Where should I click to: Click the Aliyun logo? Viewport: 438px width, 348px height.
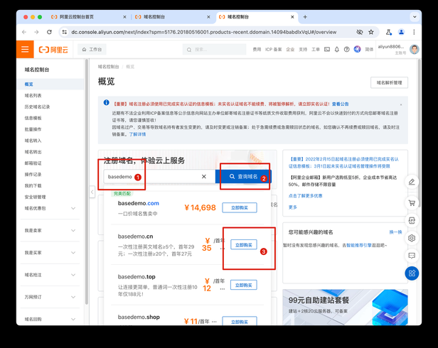coord(53,50)
